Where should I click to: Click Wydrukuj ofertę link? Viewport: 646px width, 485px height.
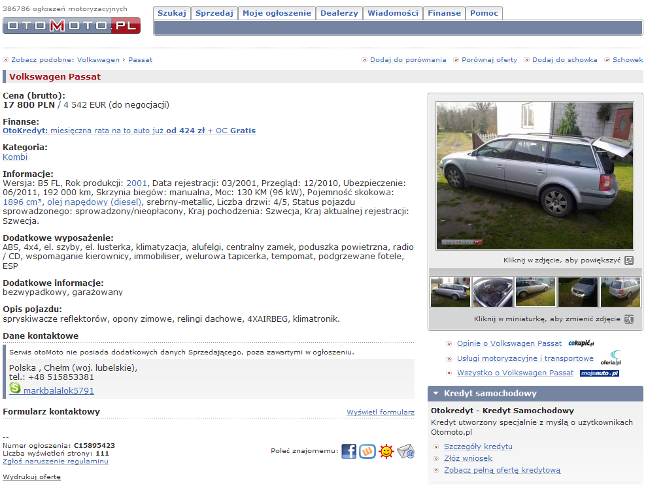pyautogui.click(x=31, y=477)
